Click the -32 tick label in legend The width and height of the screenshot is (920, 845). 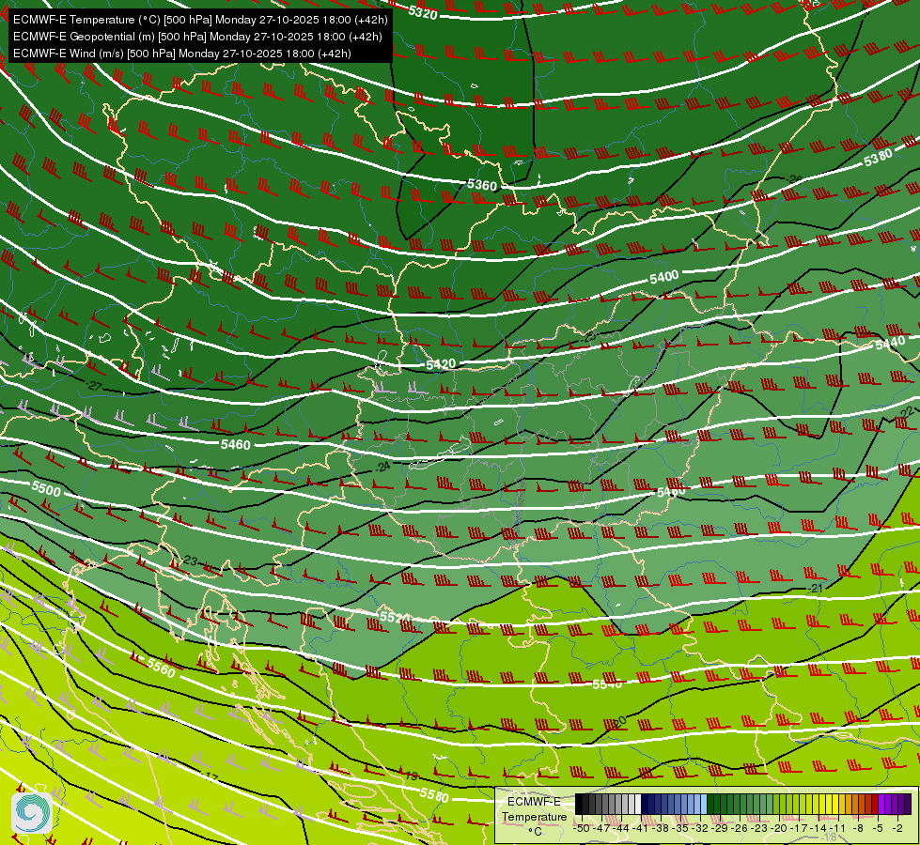coord(700,828)
